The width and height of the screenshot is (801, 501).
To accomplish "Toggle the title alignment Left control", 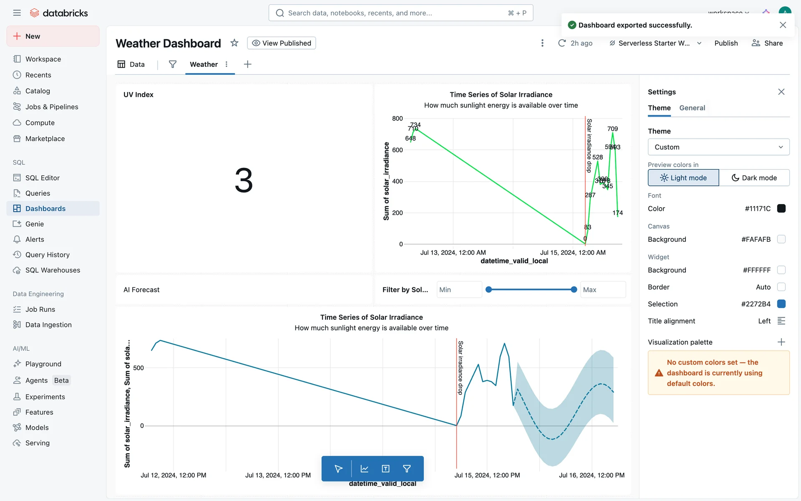I will click(x=781, y=321).
